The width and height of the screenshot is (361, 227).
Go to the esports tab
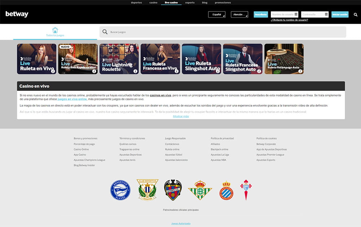pos(190,3)
